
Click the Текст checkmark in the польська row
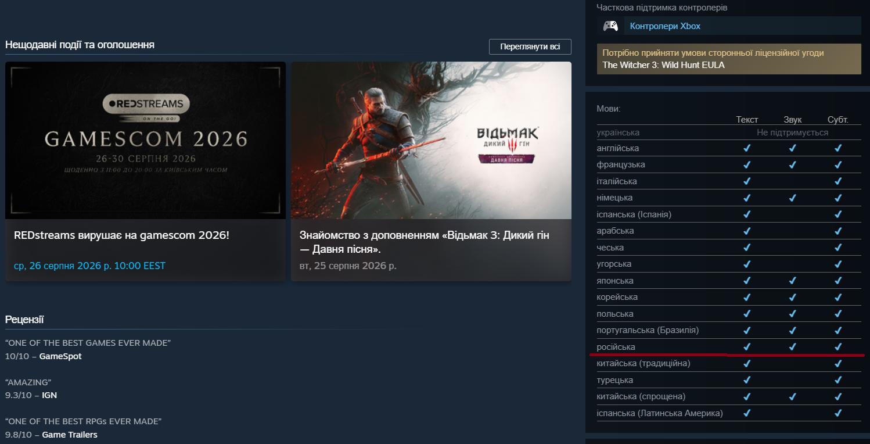pyautogui.click(x=747, y=314)
